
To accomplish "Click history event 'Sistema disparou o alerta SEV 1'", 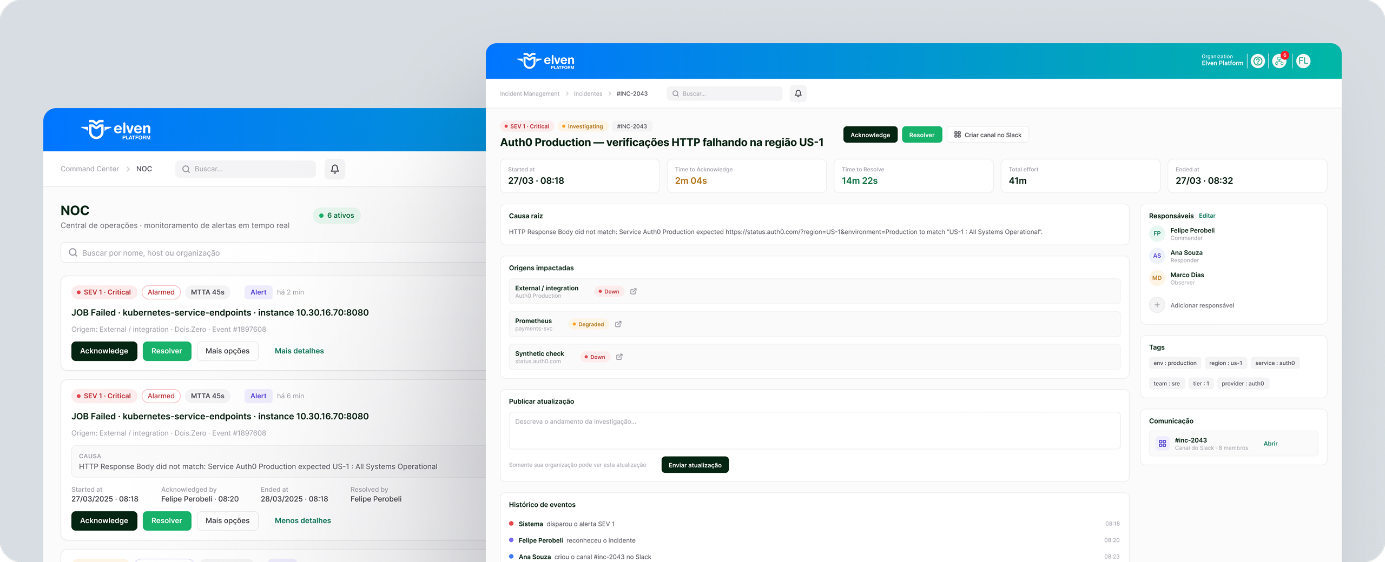I will (x=814, y=524).
